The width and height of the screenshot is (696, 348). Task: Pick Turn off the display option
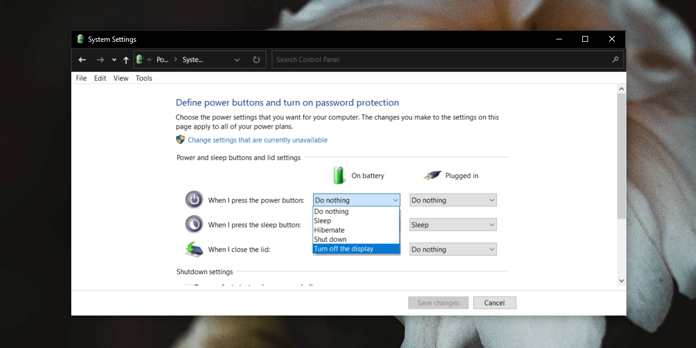point(356,249)
